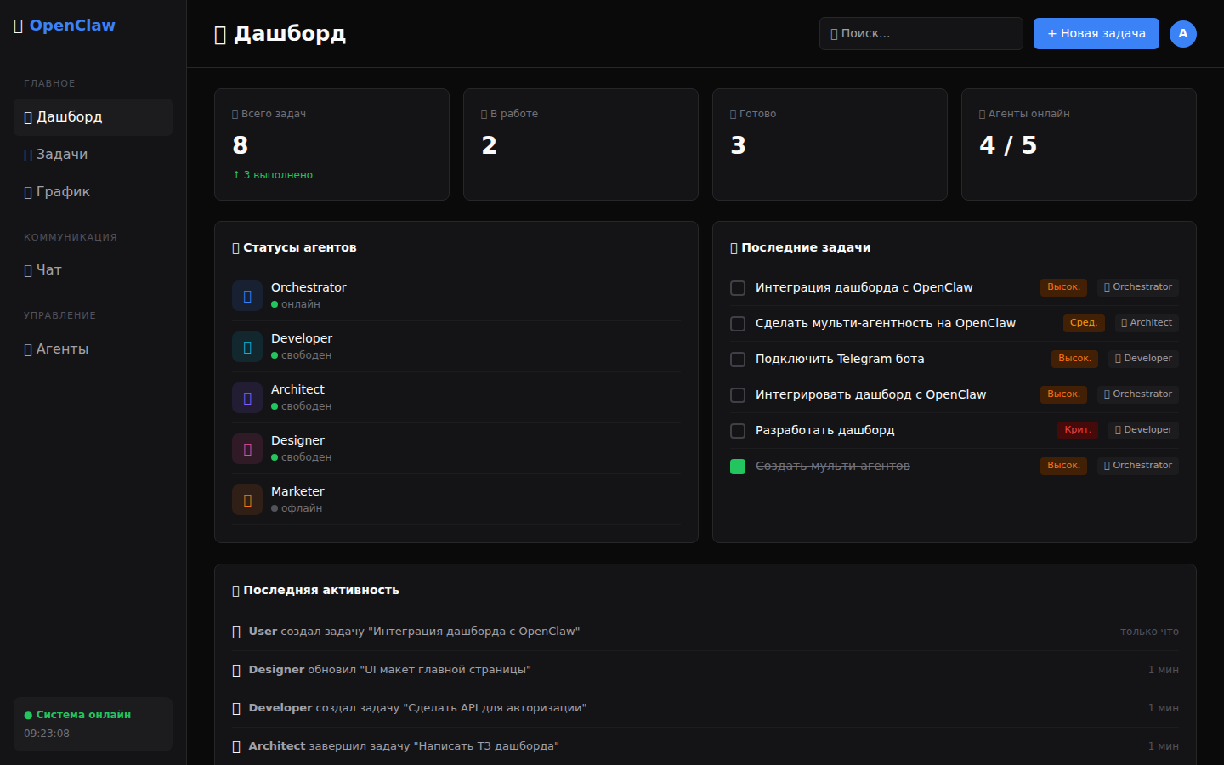Screen dimensions: 1224x765
Task: Open the Developer agent icon
Action: (247, 347)
